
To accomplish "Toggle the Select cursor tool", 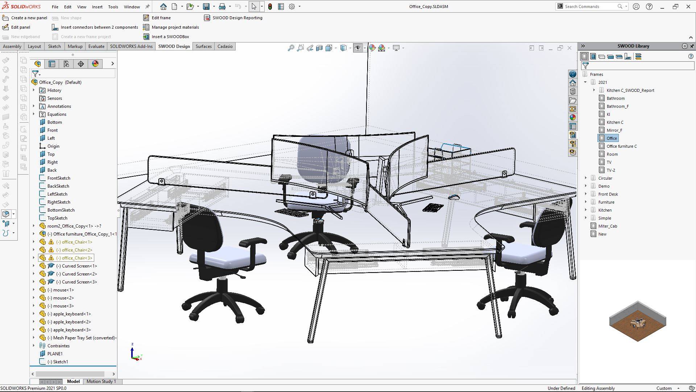I will point(254,7).
